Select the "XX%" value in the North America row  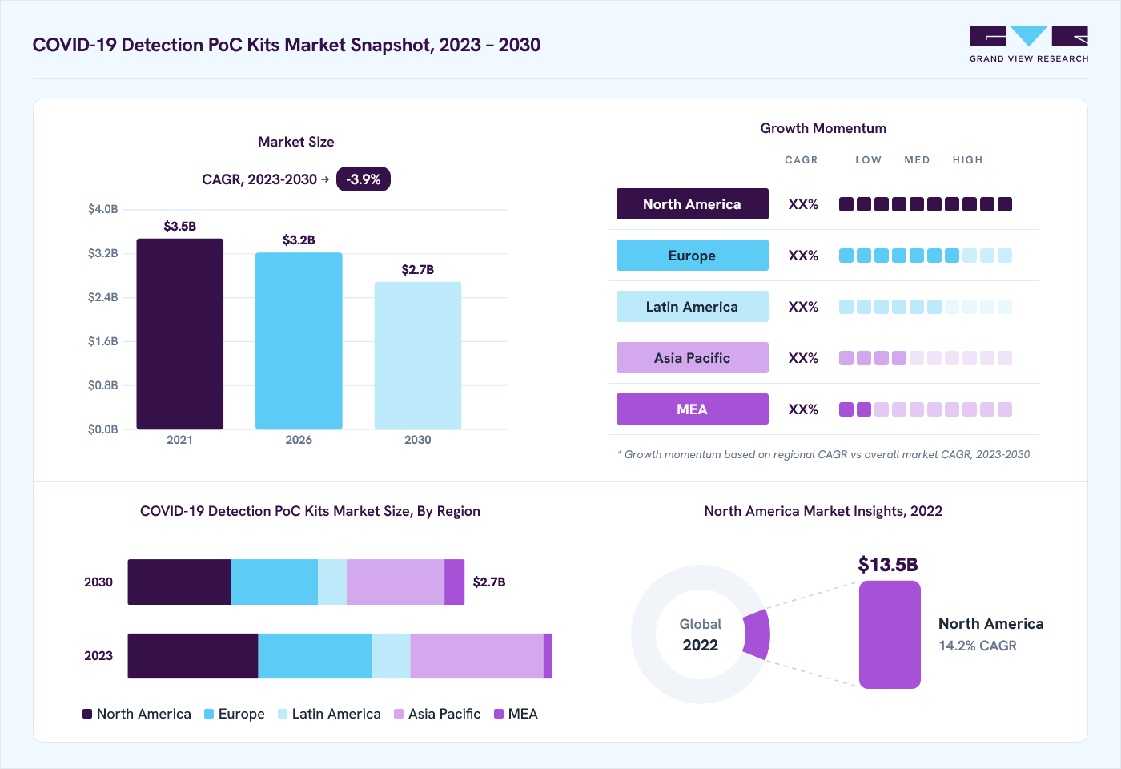click(803, 204)
